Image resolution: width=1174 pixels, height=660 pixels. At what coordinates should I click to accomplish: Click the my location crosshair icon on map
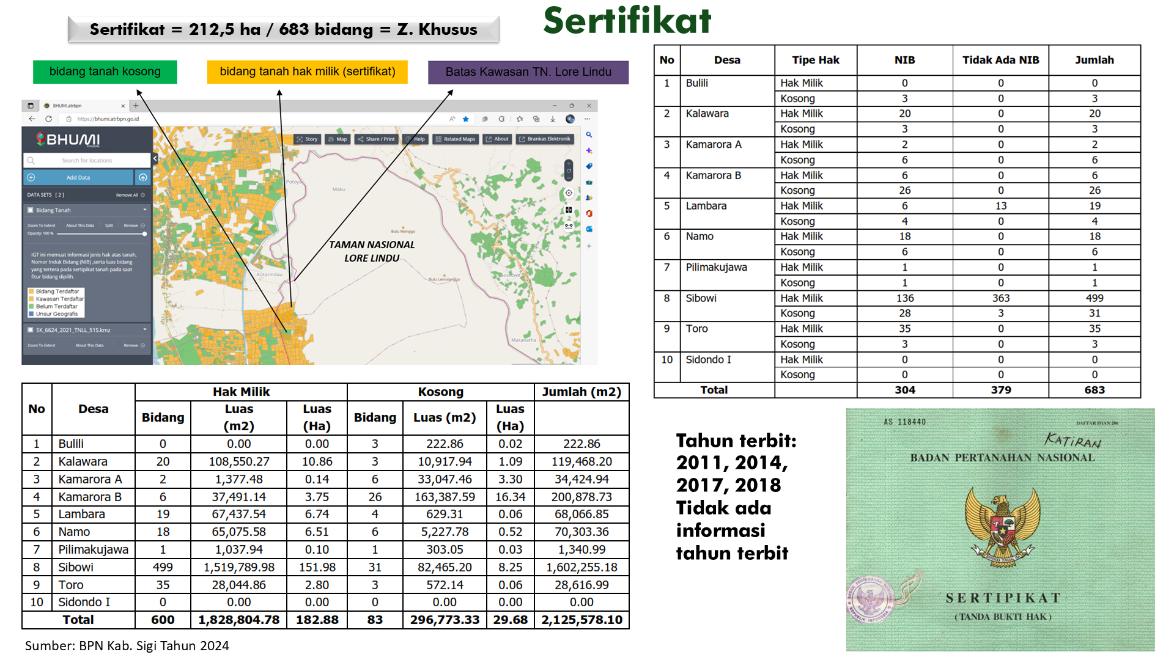pos(569,193)
